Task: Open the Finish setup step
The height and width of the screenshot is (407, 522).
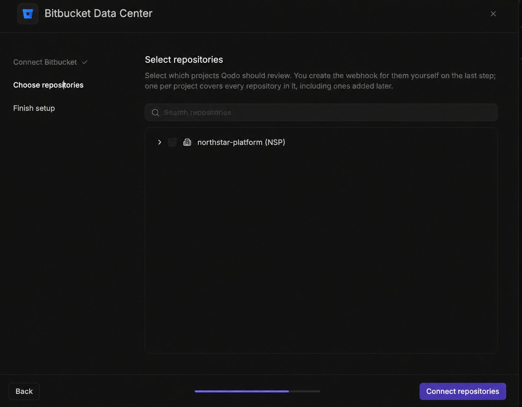Action: pos(34,108)
